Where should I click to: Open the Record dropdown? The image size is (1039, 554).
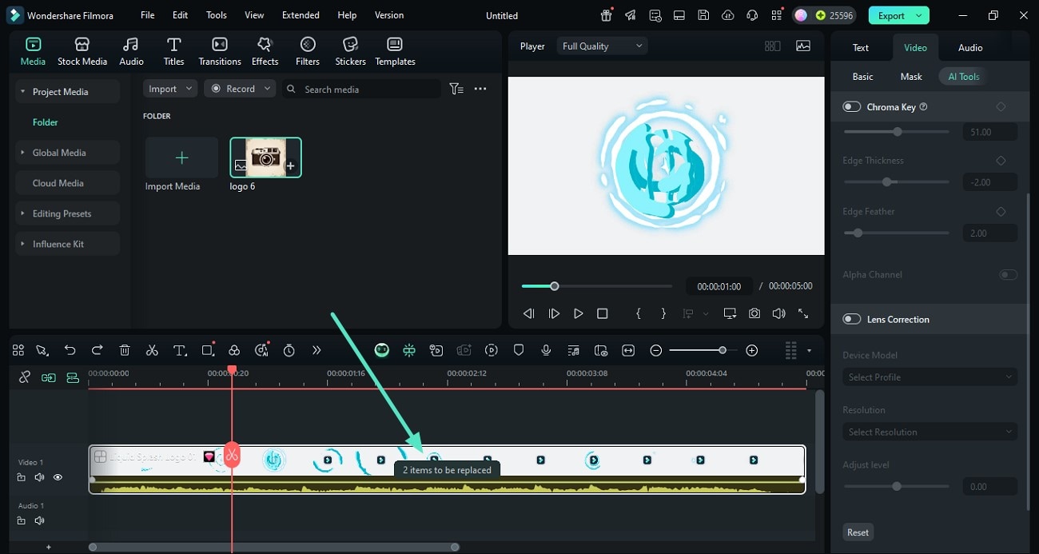pyautogui.click(x=240, y=89)
